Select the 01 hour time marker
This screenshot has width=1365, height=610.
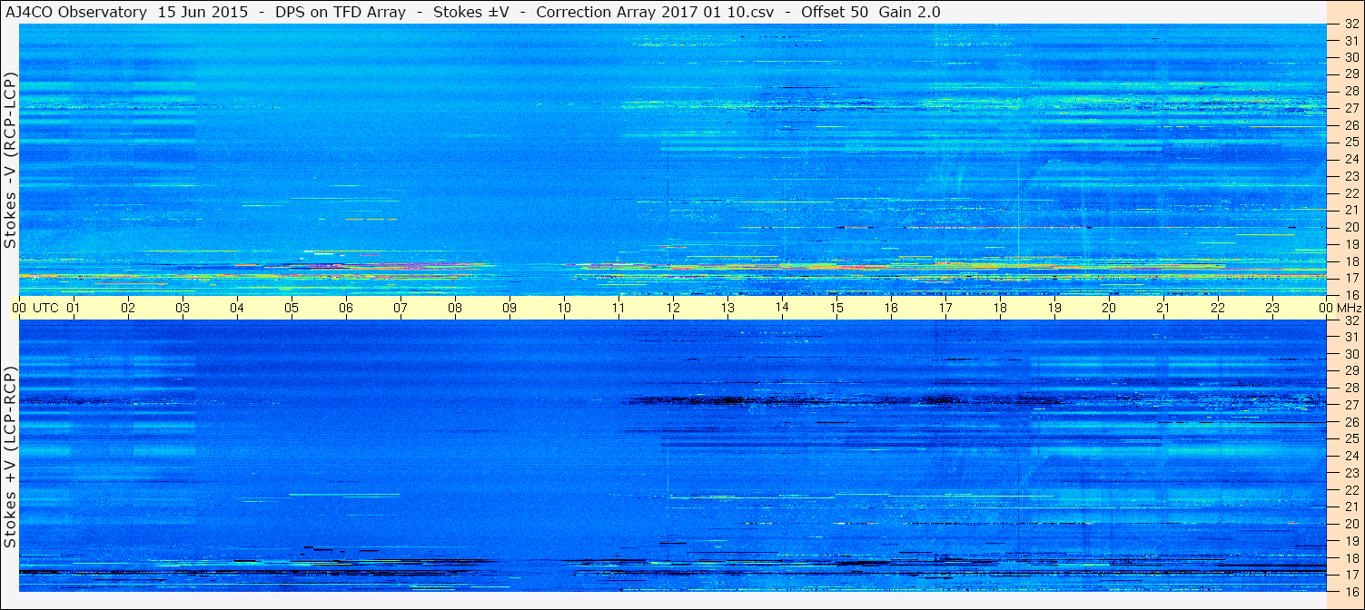[x=74, y=308]
